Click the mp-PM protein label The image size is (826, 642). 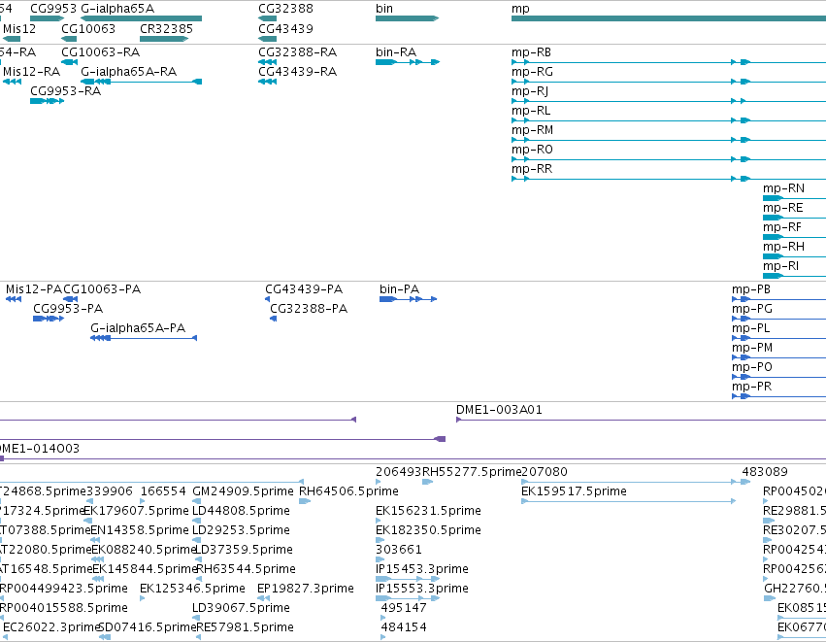[x=752, y=348]
